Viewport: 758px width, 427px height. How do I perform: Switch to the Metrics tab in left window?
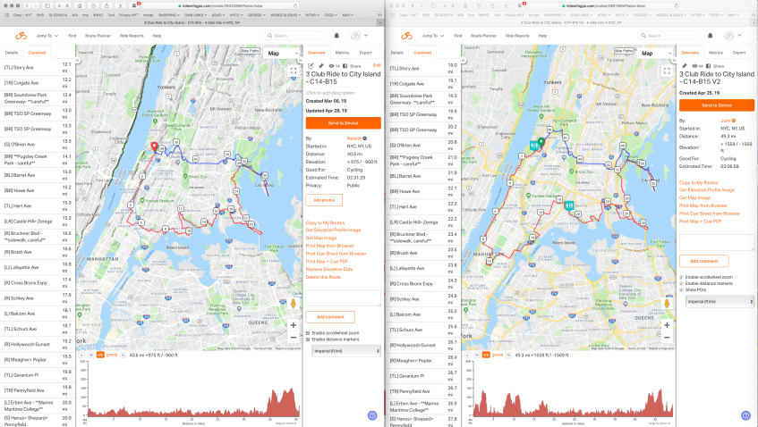click(342, 53)
